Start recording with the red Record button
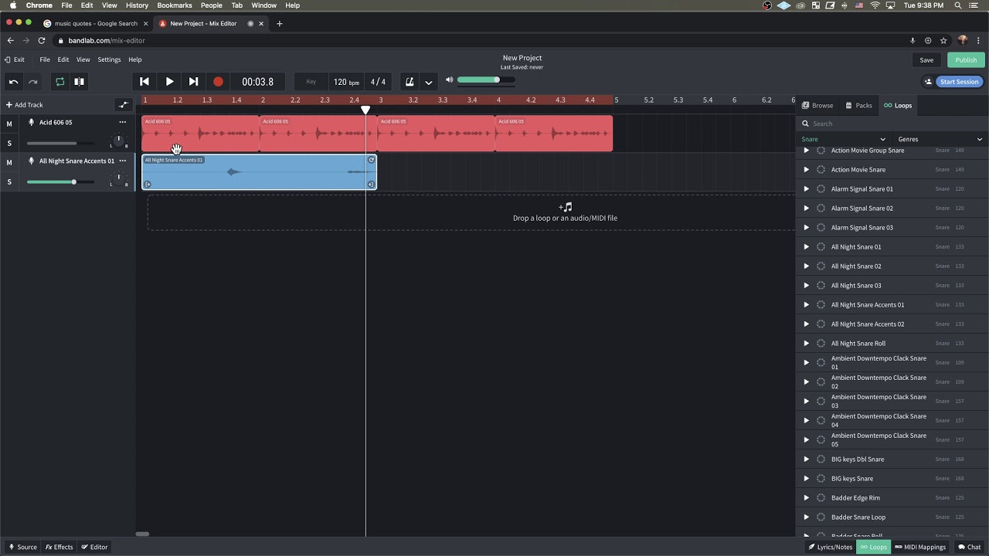The image size is (989, 556). pos(218,82)
